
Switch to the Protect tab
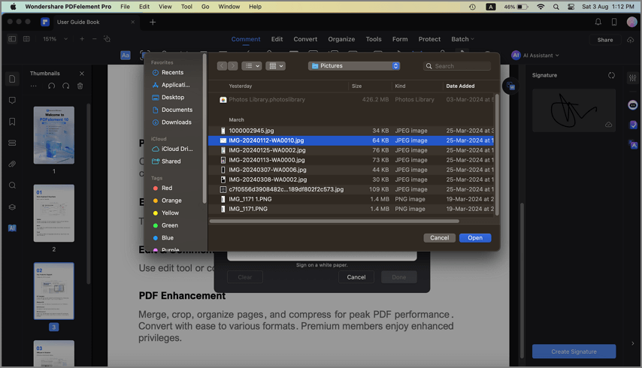(429, 39)
